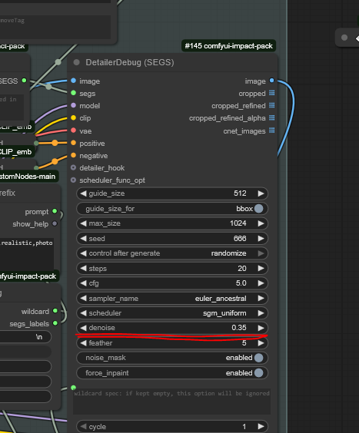Click the show_help output socket dot
The image size is (359, 433).
(x=55, y=223)
